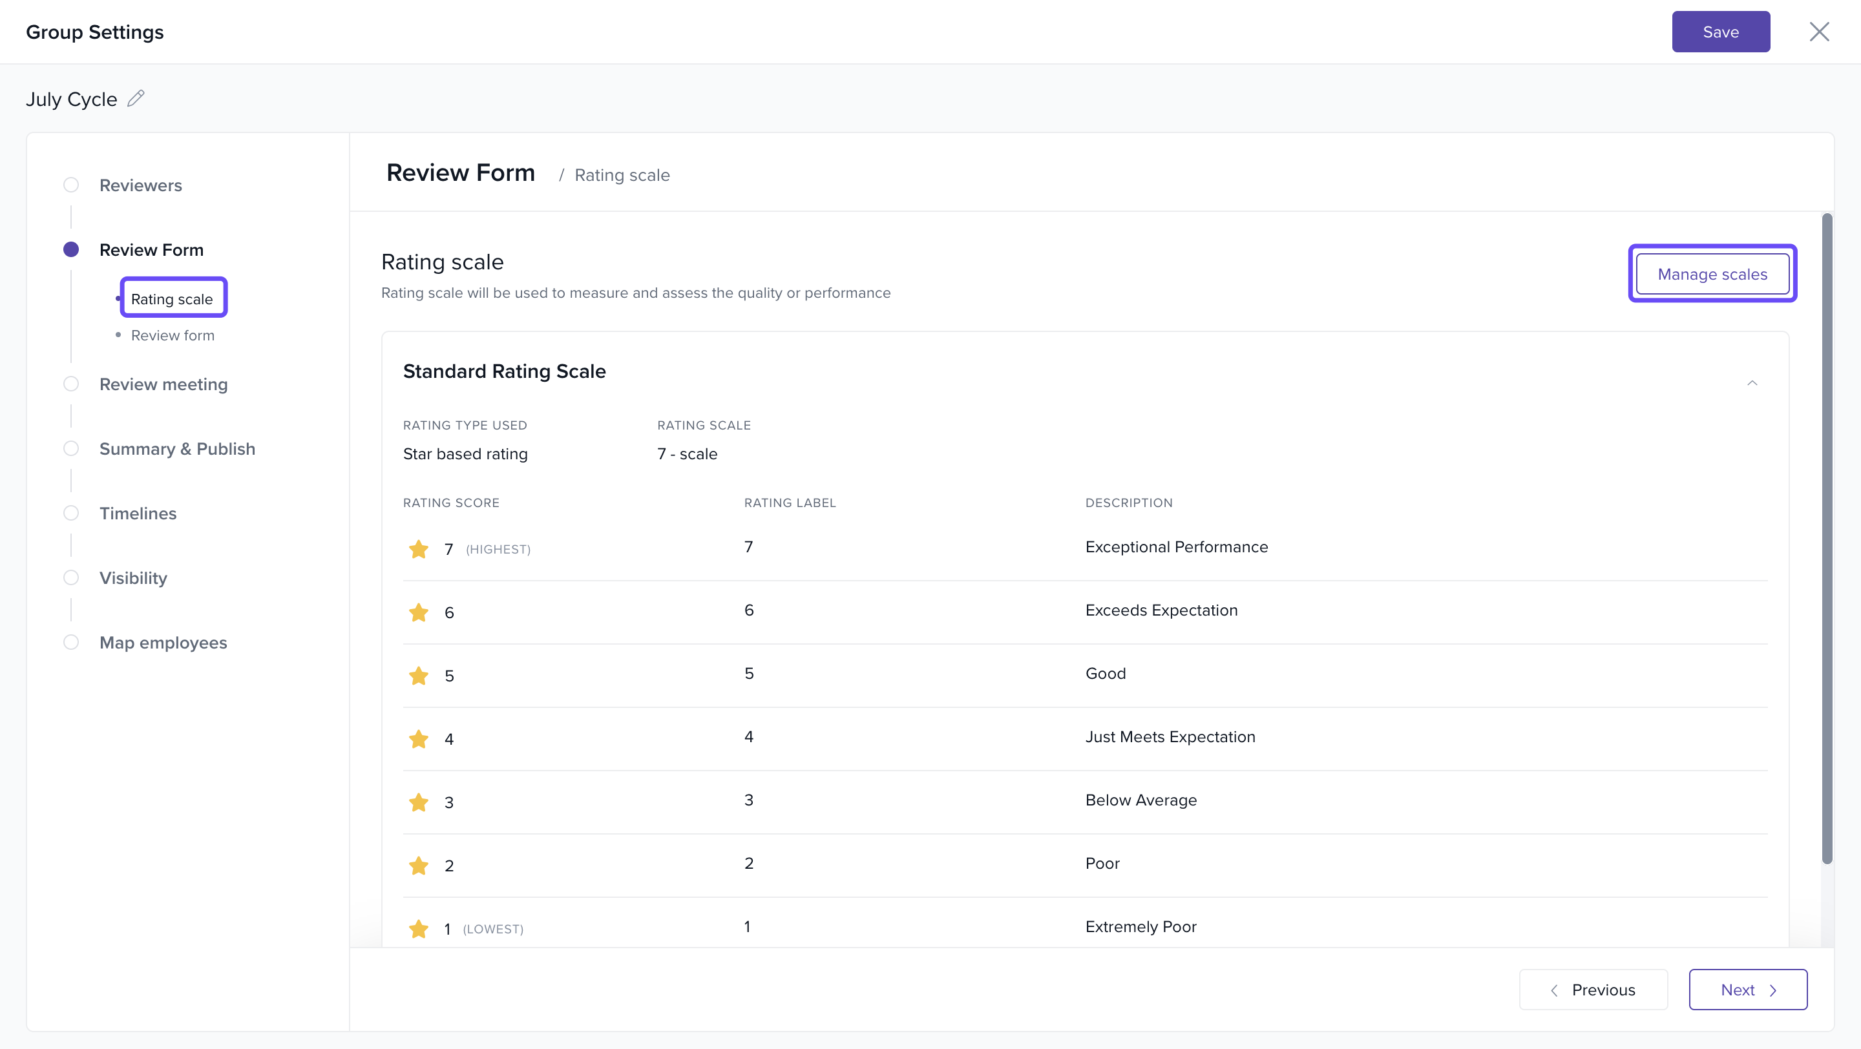Click the pencil icon beside July Cycle

136,98
